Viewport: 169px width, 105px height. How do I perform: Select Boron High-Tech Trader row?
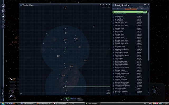click(130, 90)
